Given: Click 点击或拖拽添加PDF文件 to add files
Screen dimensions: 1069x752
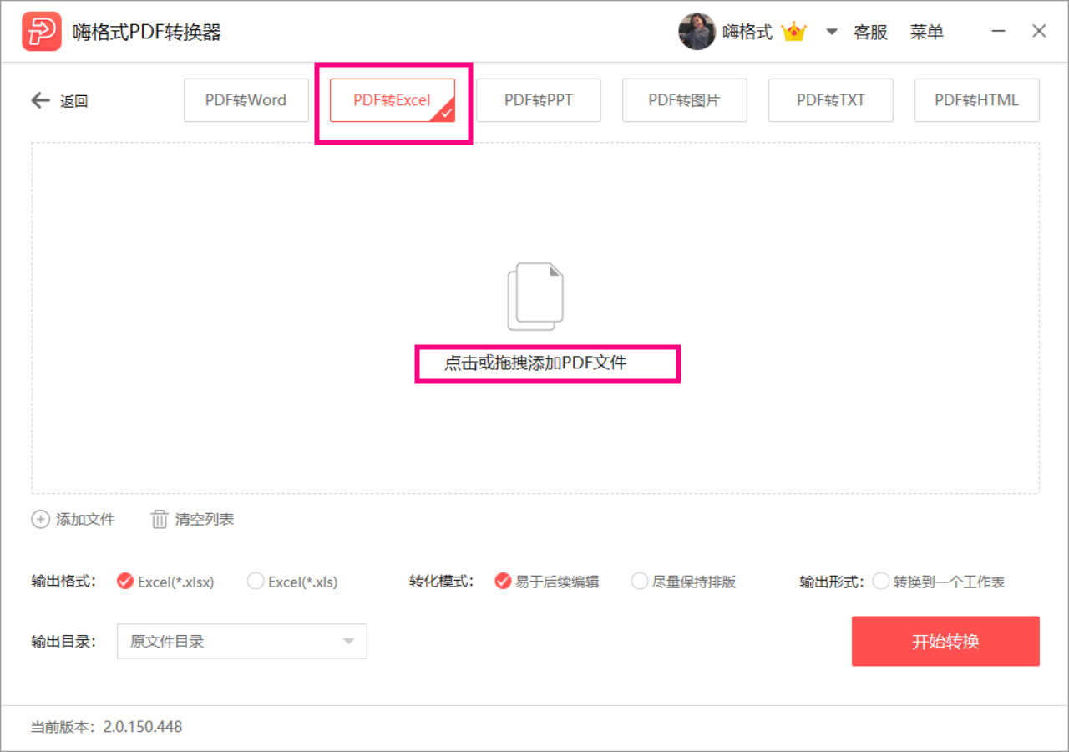Looking at the screenshot, I should click(x=535, y=363).
